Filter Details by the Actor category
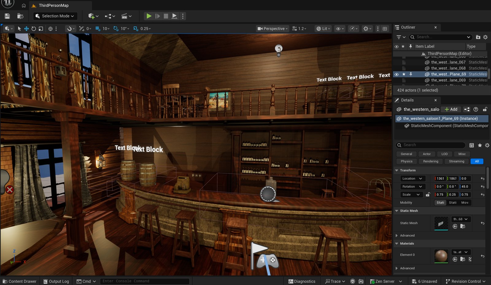 [x=427, y=154]
